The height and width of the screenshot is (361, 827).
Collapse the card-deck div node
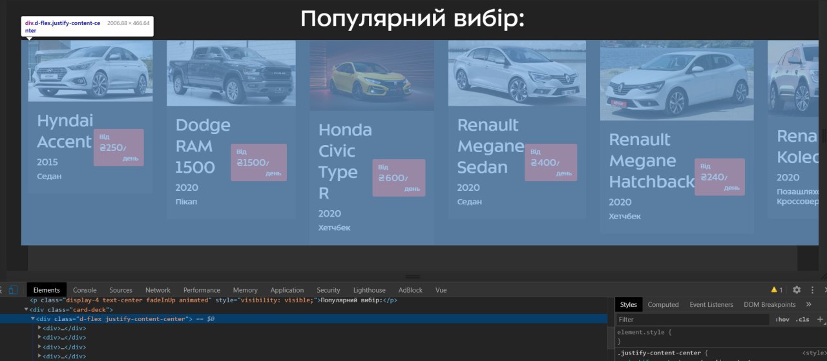click(26, 309)
